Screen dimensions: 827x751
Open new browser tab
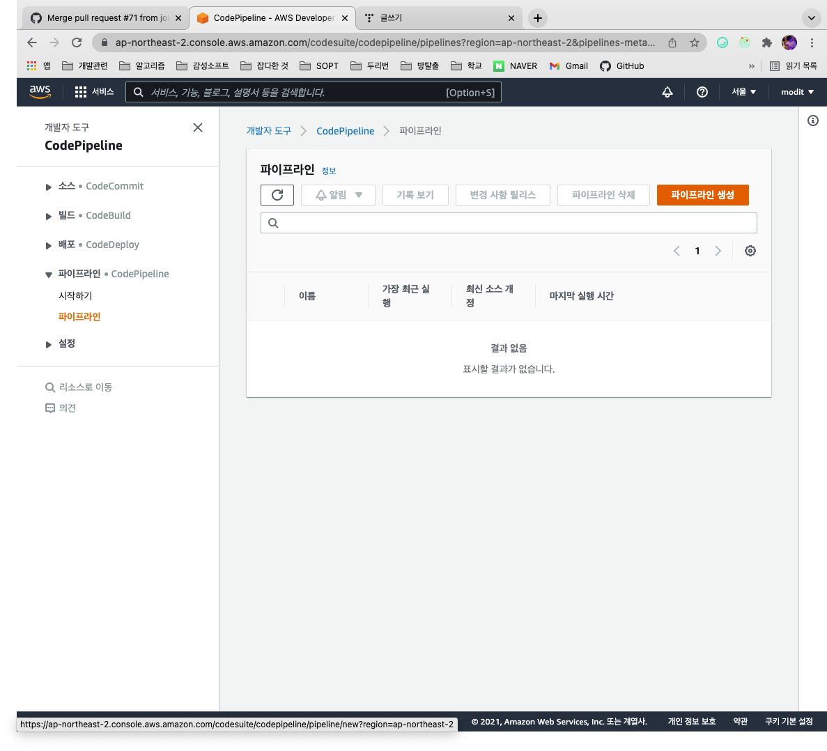(537, 18)
